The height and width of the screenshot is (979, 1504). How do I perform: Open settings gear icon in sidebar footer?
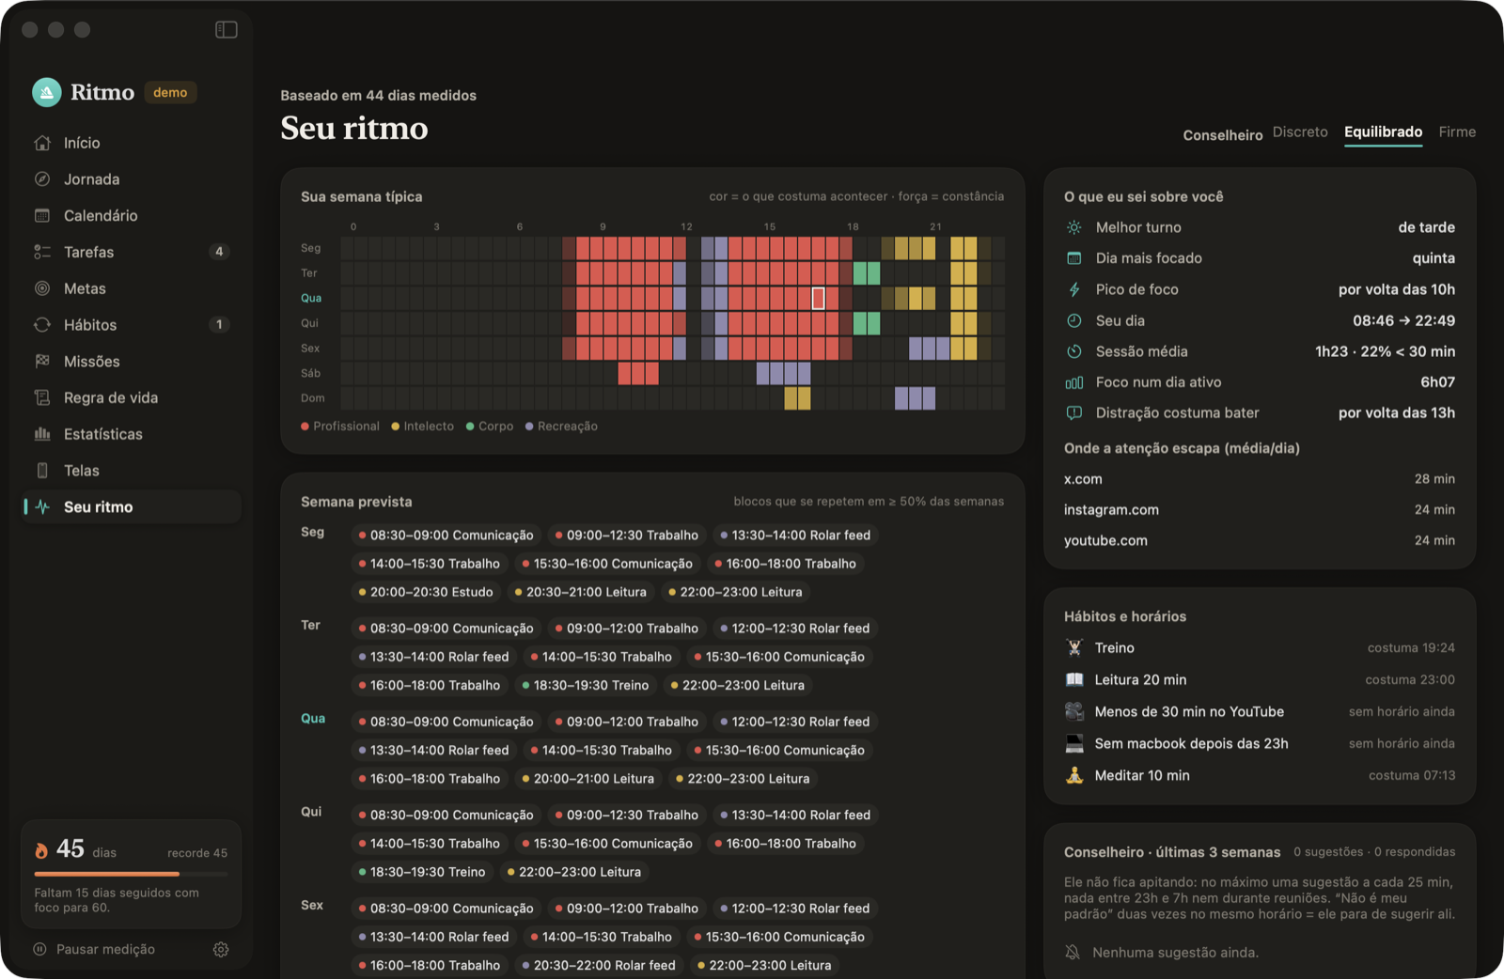click(x=221, y=950)
